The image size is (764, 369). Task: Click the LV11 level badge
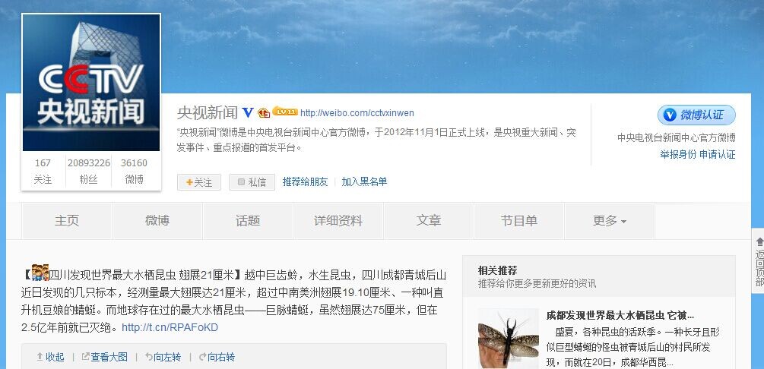coord(284,111)
